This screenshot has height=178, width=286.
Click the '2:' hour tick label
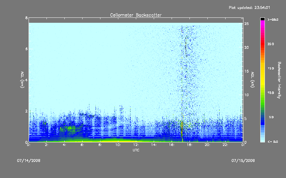click(x=47, y=145)
